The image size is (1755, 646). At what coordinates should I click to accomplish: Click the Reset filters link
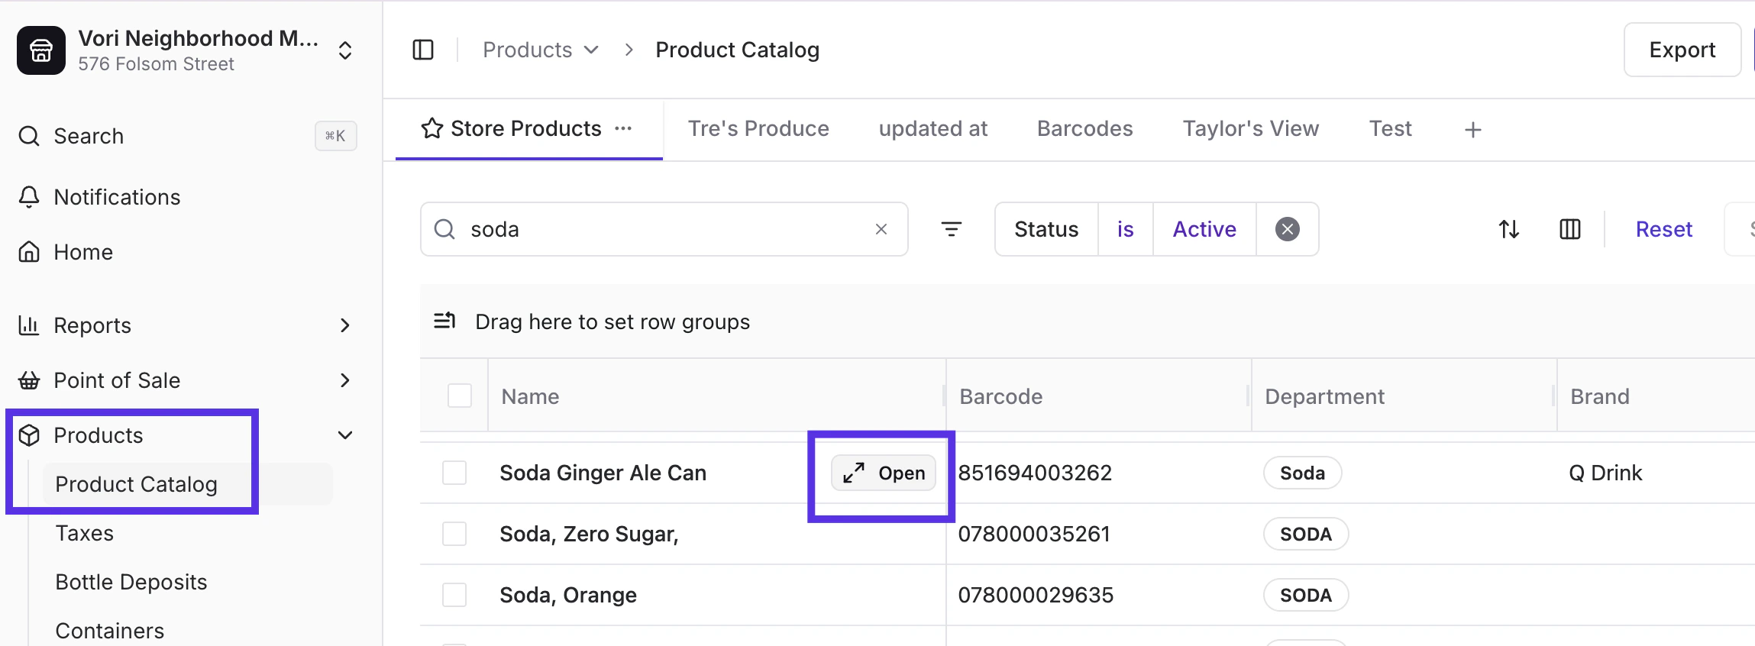coord(1663,229)
